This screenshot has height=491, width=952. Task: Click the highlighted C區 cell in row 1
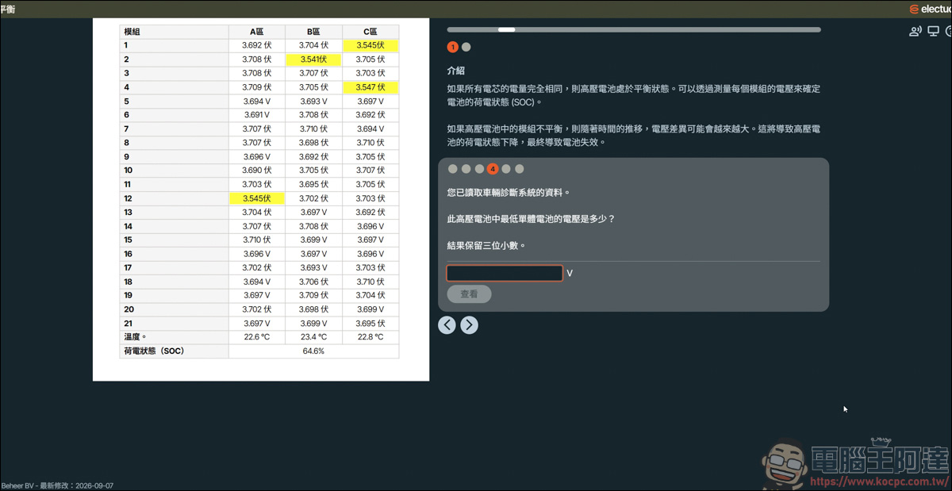pos(370,45)
